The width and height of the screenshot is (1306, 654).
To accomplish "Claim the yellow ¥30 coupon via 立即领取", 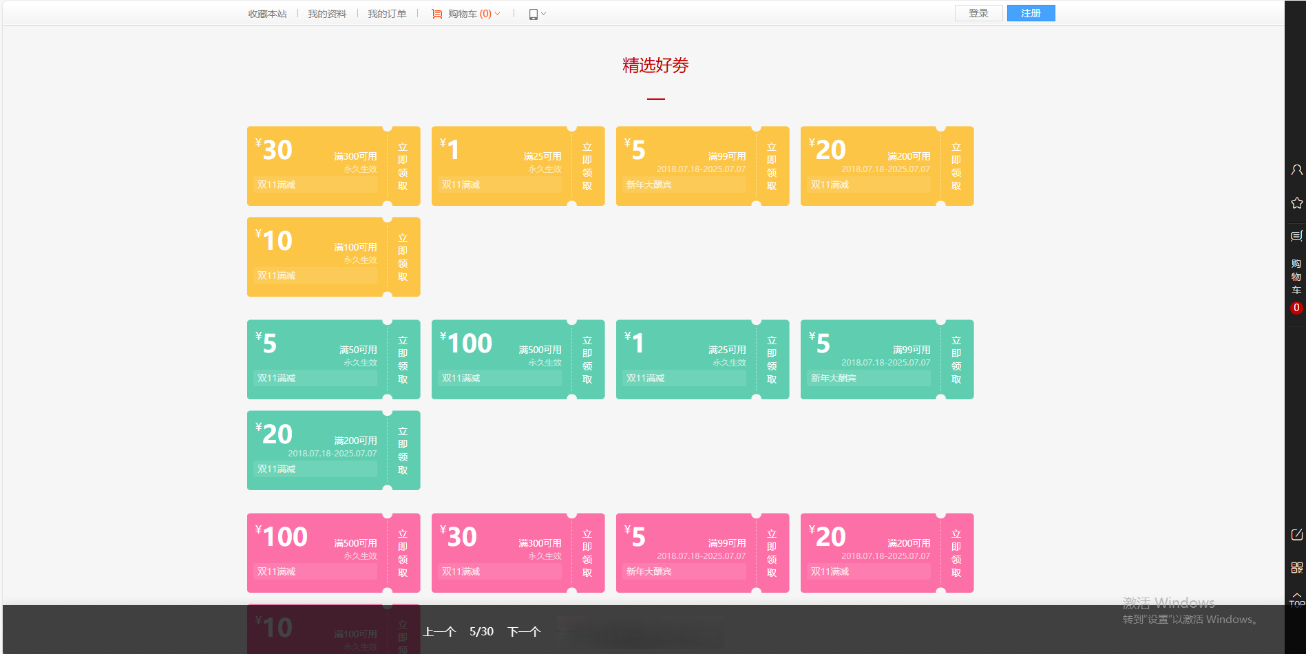I will coord(403,167).
